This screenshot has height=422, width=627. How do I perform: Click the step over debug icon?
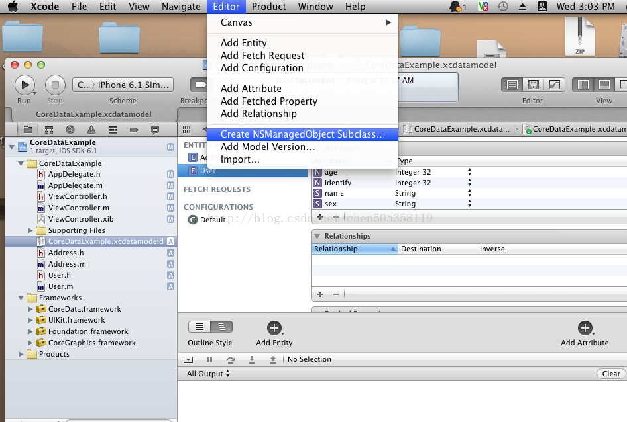pos(231,360)
